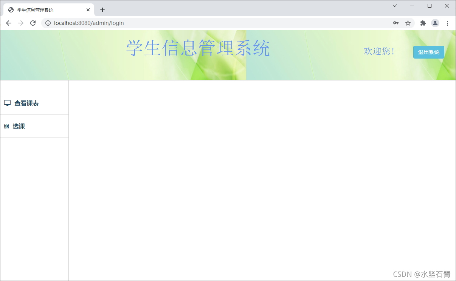Maximize the browser window

click(430, 6)
